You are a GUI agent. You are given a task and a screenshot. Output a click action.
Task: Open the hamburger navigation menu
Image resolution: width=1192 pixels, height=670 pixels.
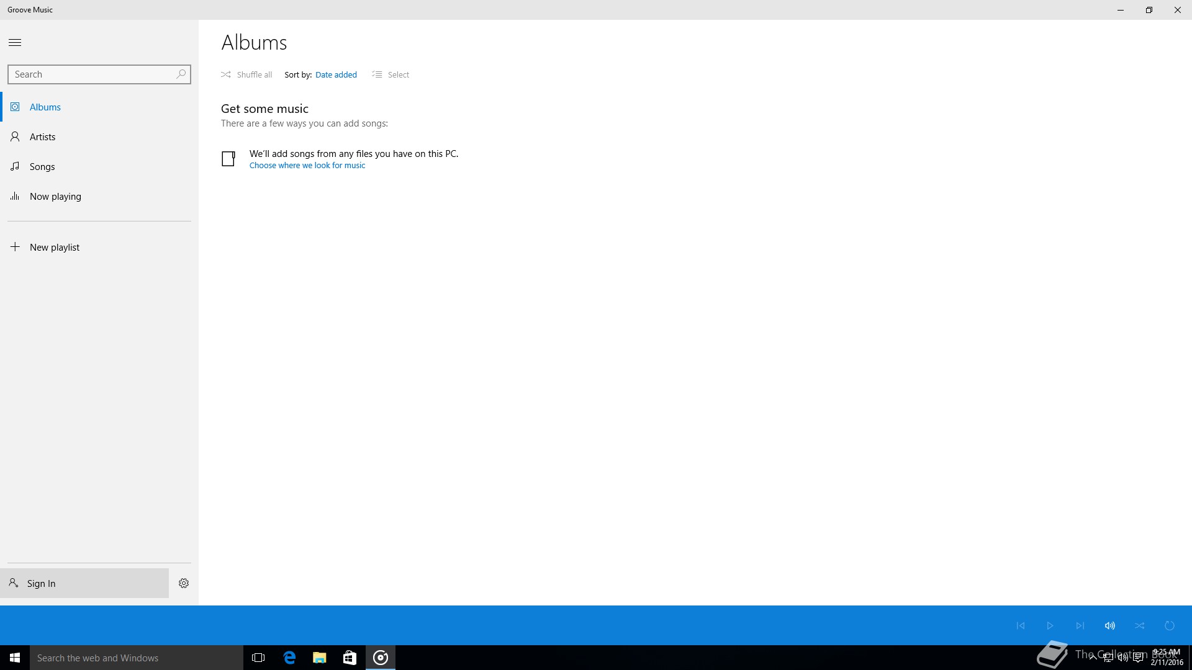point(15,42)
